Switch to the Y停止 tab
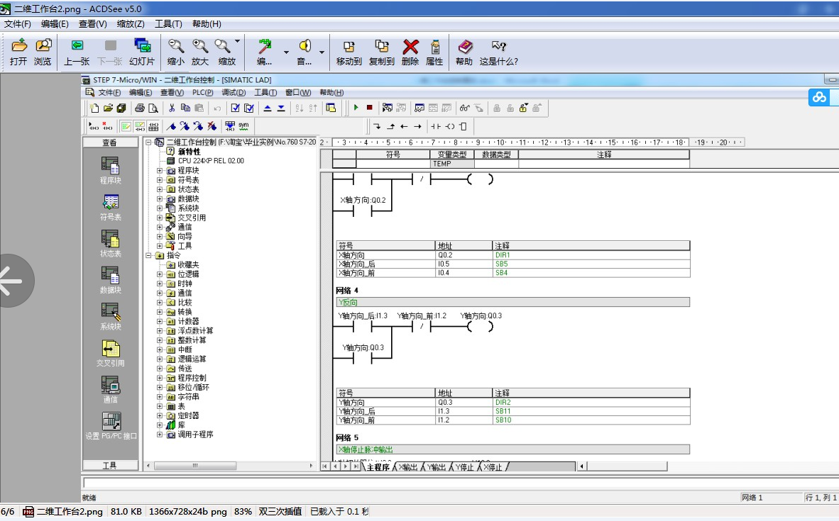Image resolution: width=839 pixels, height=521 pixels. pyautogui.click(x=464, y=467)
